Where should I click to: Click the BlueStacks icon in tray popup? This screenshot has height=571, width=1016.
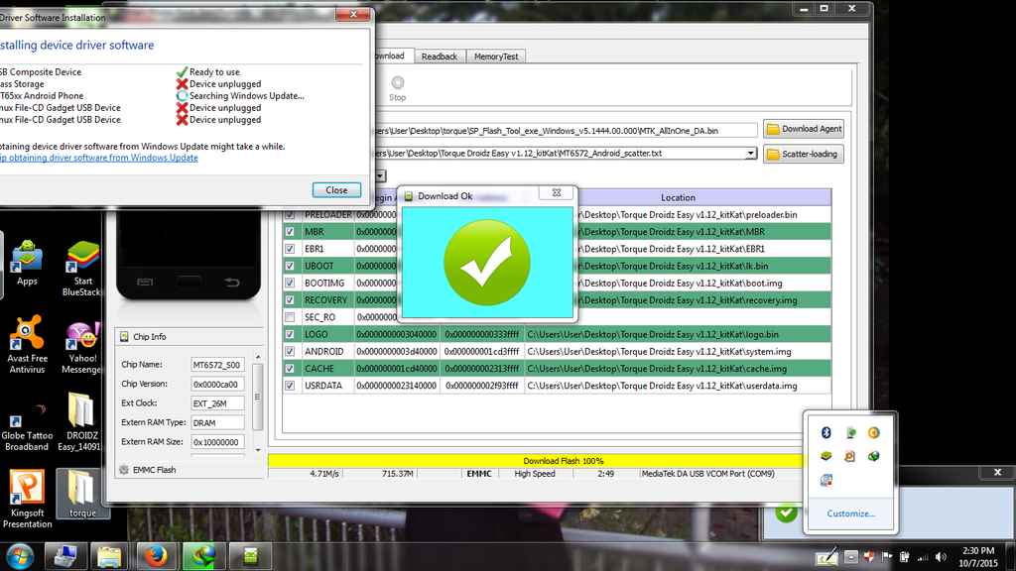tap(825, 456)
